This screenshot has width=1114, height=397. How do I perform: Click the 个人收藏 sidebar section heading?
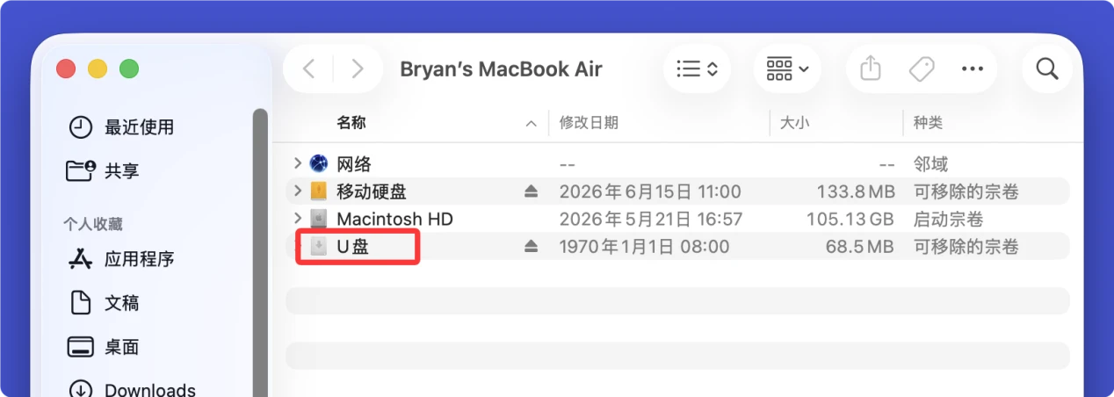92,224
